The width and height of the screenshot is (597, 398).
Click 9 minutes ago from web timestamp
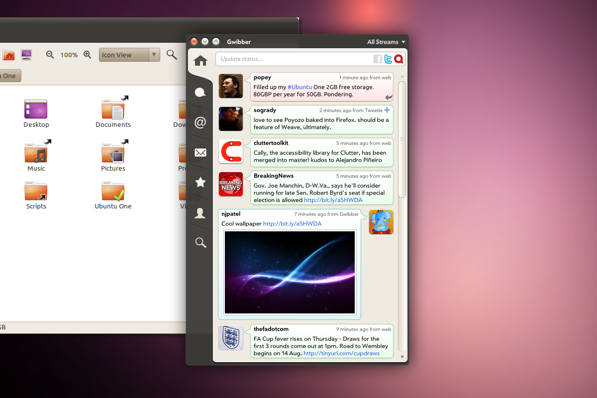tap(364, 329)
